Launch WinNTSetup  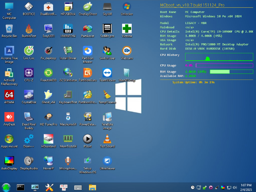pyautogui.click(x=127, y=75)
